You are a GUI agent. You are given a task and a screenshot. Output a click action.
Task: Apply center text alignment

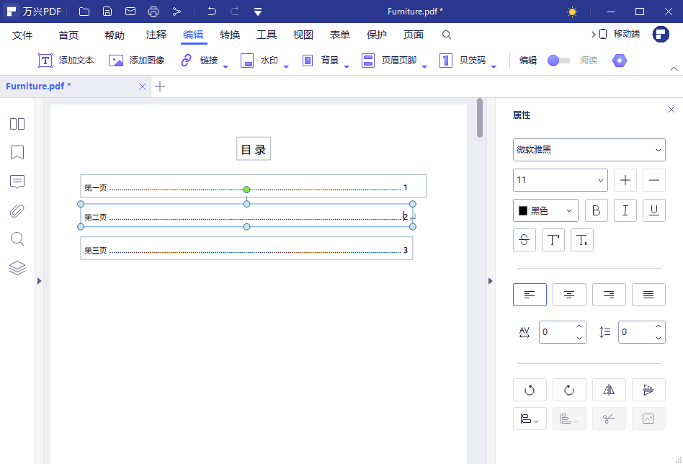click(x=569, y=294)
